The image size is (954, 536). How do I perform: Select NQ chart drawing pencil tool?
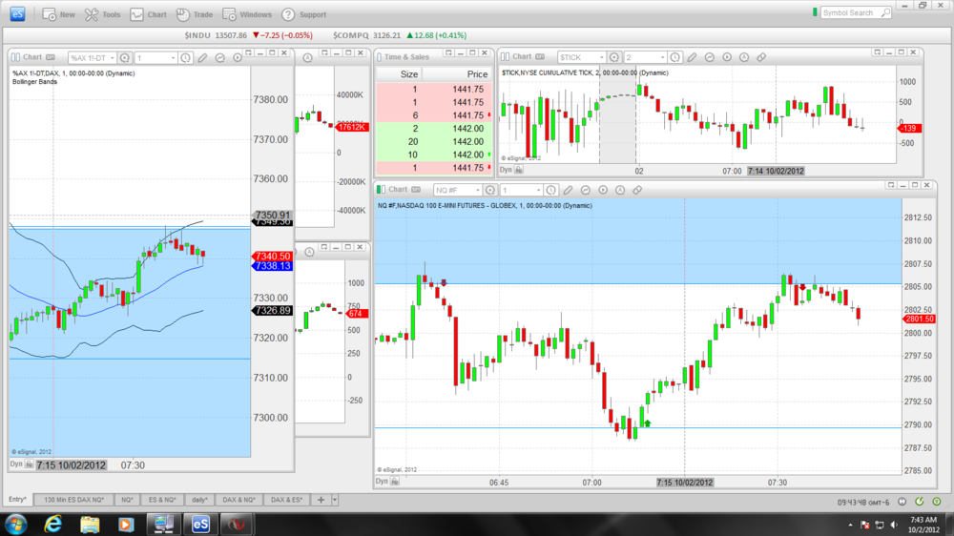(569, 190)
